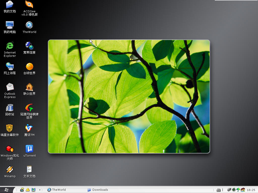Select the 联众世界 house desktop icon
The width and height of the screenshot is (258, 193).
29,89
